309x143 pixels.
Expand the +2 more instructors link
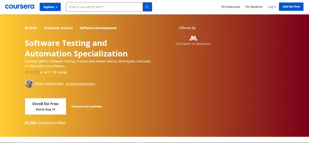pos(80,84)
